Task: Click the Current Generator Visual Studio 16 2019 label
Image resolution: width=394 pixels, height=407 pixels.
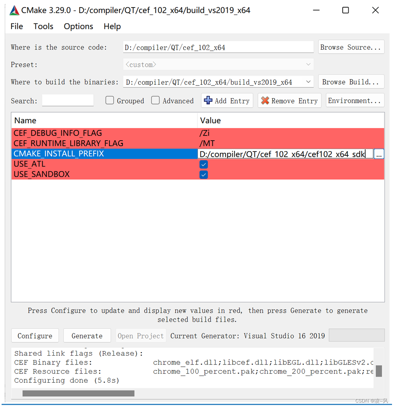Action: click(x=248, y=336)
